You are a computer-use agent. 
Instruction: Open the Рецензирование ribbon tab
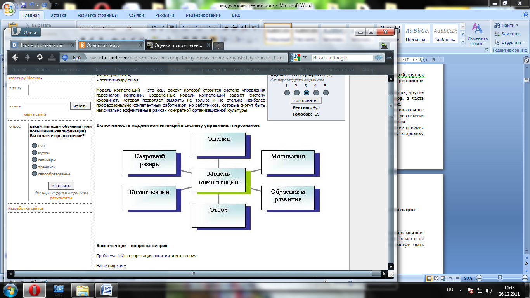(x=203, y=15)
